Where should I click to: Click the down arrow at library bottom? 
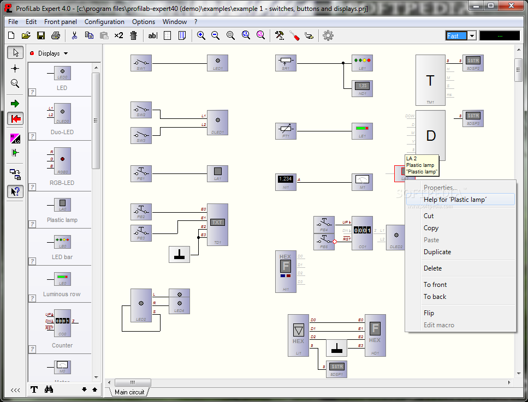[x=84, y=389]
